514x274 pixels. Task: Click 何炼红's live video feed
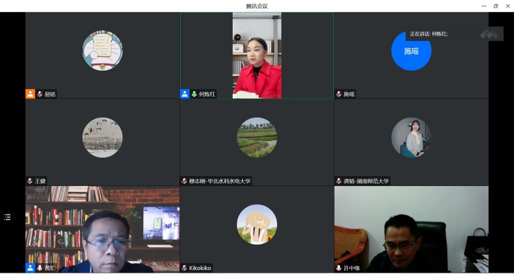pos(257,55)
